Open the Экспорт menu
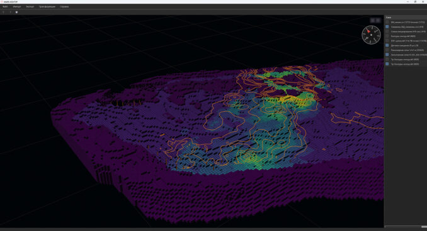This screenshot has width=427, height=231. pyautogui.click(x=30, y=6)
